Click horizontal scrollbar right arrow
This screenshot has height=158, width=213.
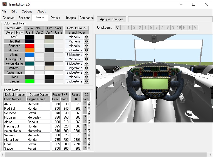[x=210, y=154]
